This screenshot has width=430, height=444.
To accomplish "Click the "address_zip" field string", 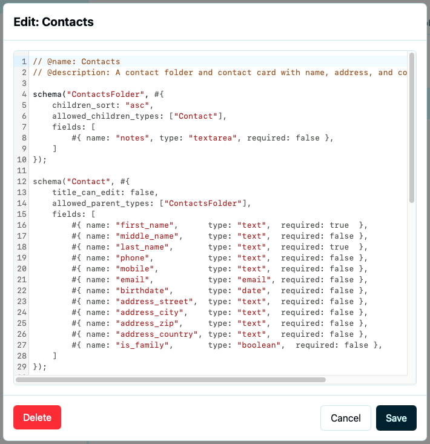I will pyautogui.click(x=147, y=323).
